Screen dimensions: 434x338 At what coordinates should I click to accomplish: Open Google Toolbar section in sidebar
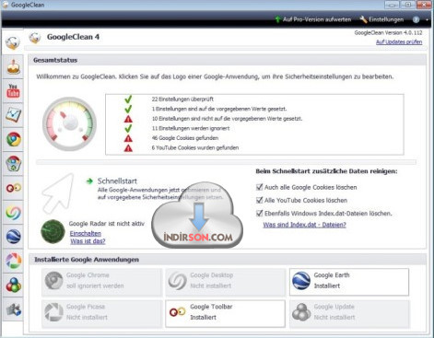point(14,188)
